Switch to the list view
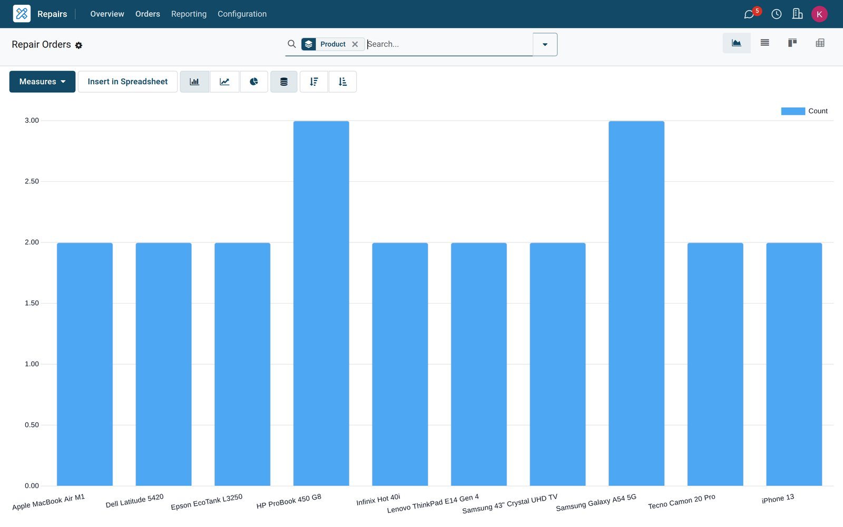The image size is (843, 527). [764, 43]
